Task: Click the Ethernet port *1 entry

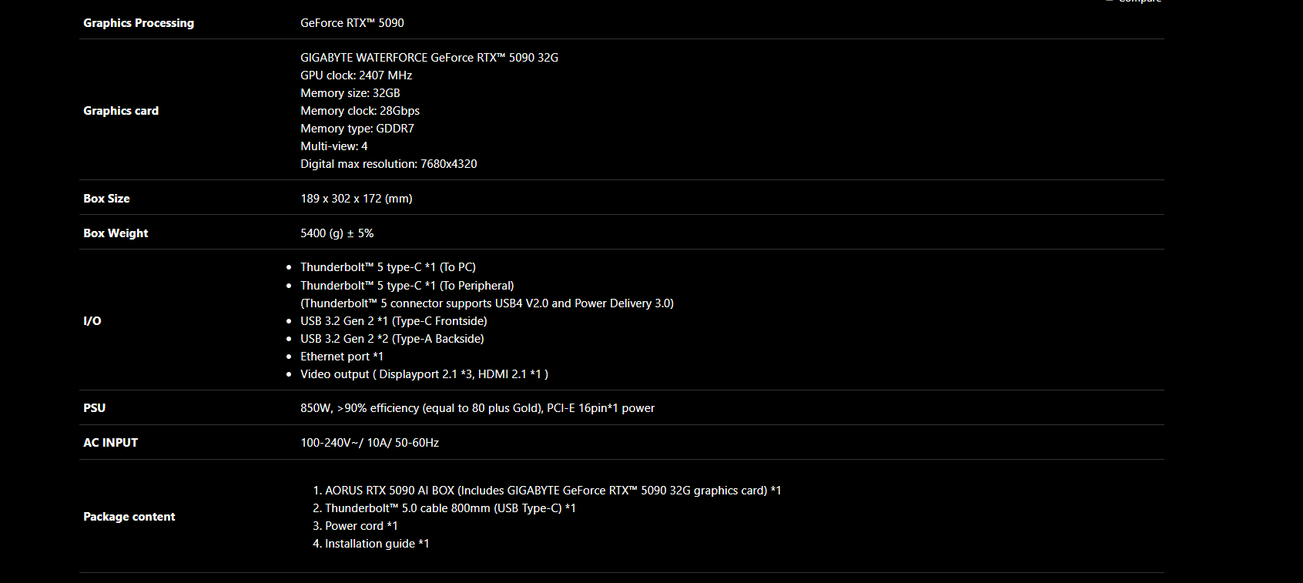Action: (x=341, y=357)
